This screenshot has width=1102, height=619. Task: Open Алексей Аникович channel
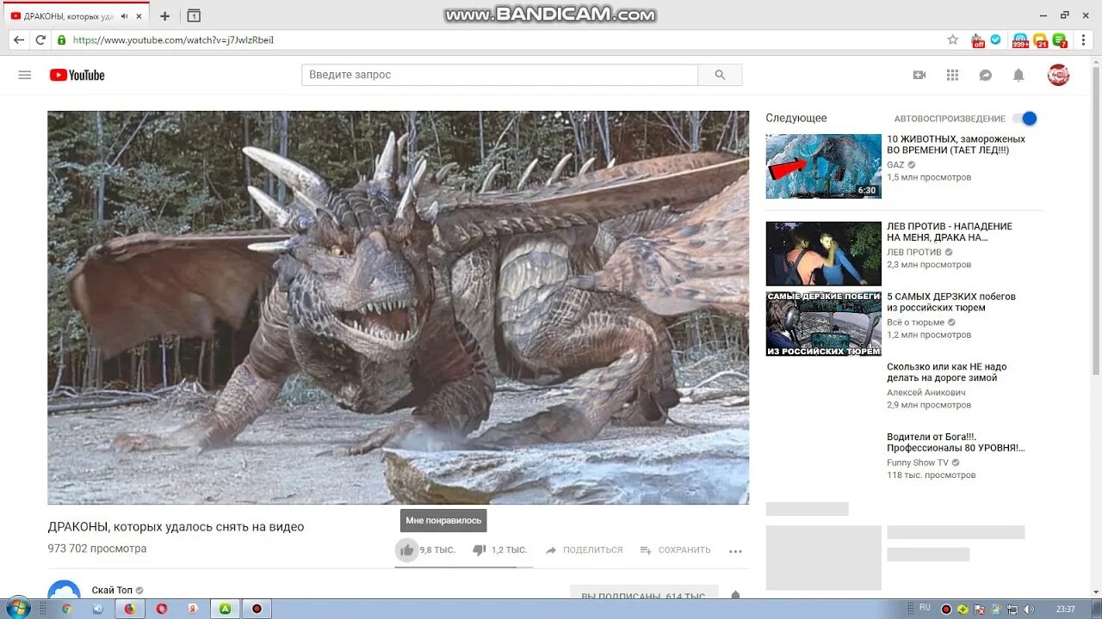tap(926, 393)
